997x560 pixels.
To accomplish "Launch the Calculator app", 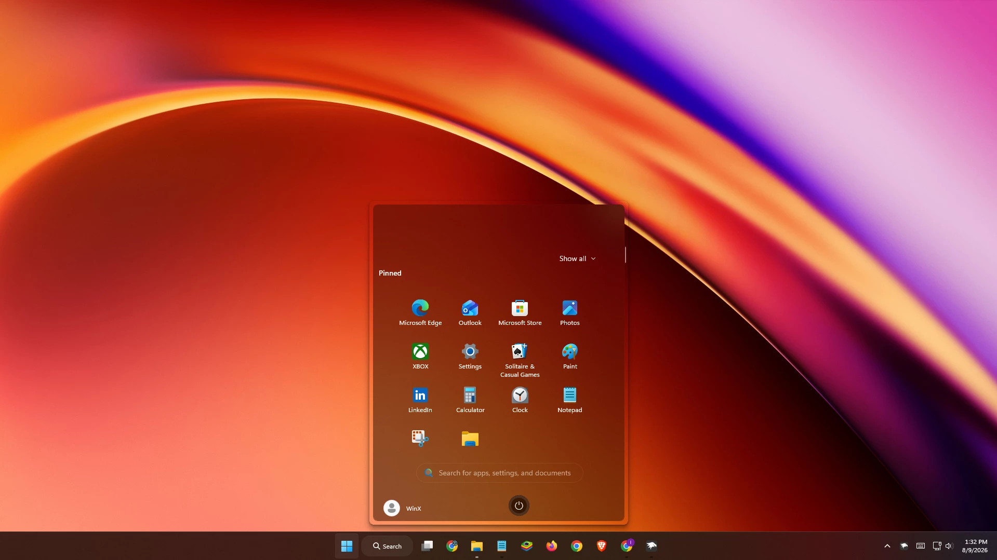I will [470, 400].
